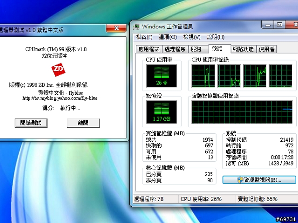Click status bar 'CPU 使用率: 26%'
298x223 pixels.
coord(201,199)
